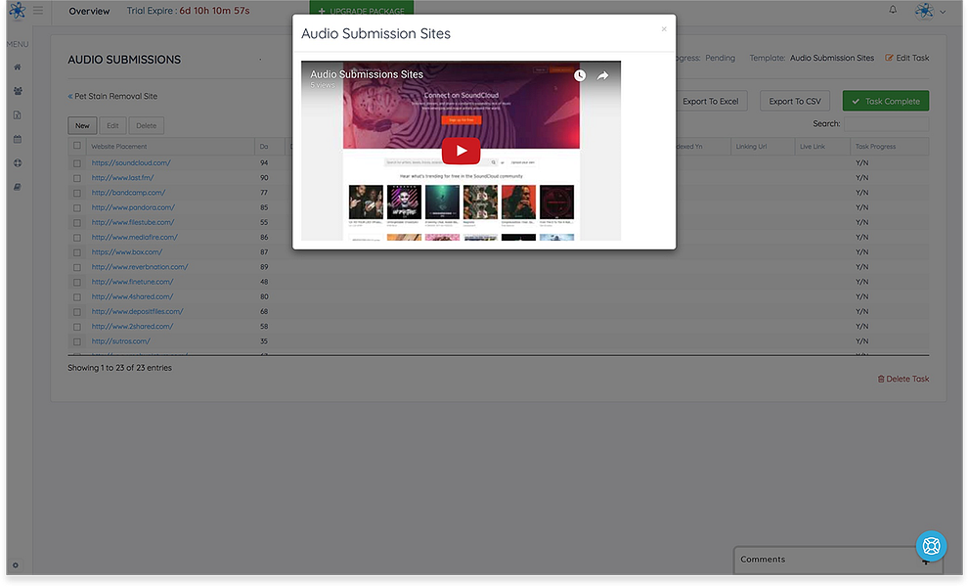Click the Task Complete button

[x=886, y=101]
